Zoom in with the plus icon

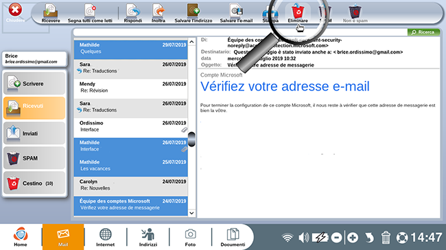[353, 238]
